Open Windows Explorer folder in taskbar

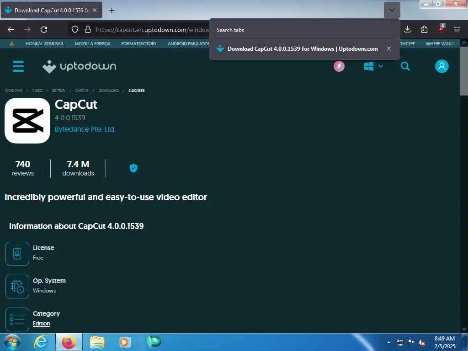point(97,342)
